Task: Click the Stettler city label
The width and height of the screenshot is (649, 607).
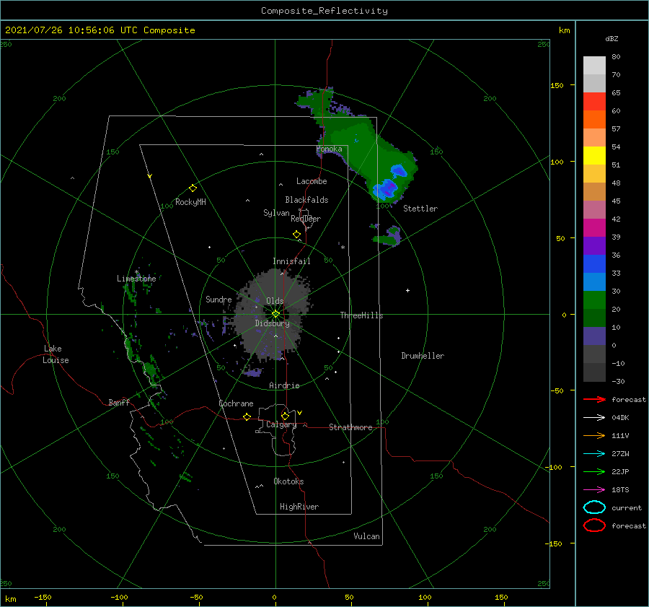Action: (420, 209)
